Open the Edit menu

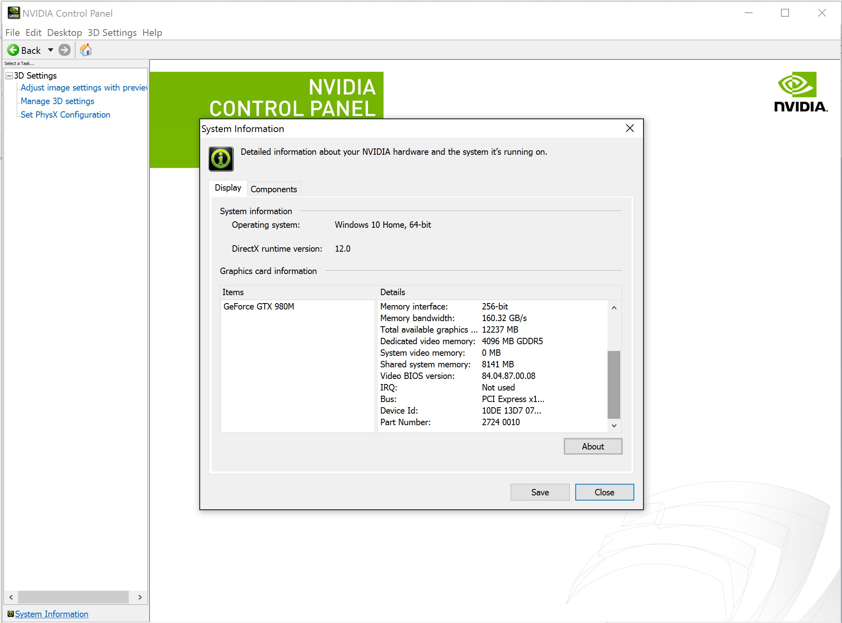[x=33, y=33]
